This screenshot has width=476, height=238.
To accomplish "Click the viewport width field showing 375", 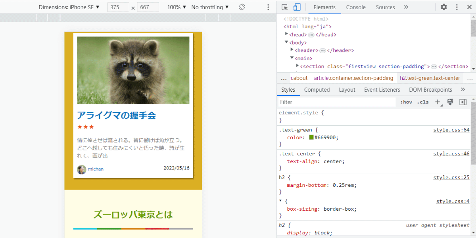I will [x=118, y=7].
